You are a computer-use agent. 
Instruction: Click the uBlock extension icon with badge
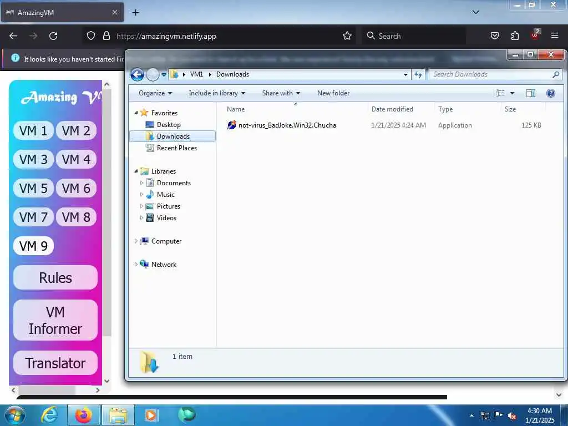(535, 35)
